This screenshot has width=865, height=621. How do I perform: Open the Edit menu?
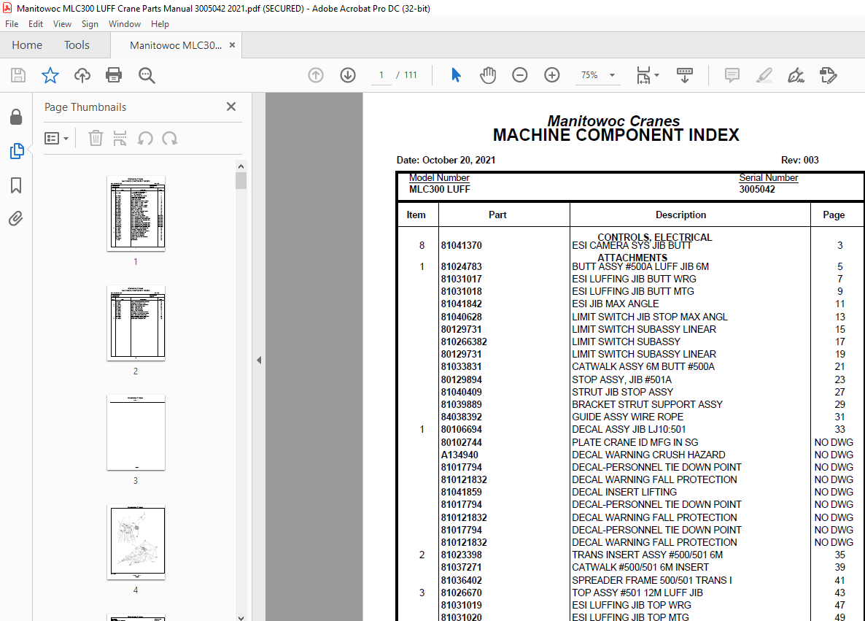tap(36, 24)
